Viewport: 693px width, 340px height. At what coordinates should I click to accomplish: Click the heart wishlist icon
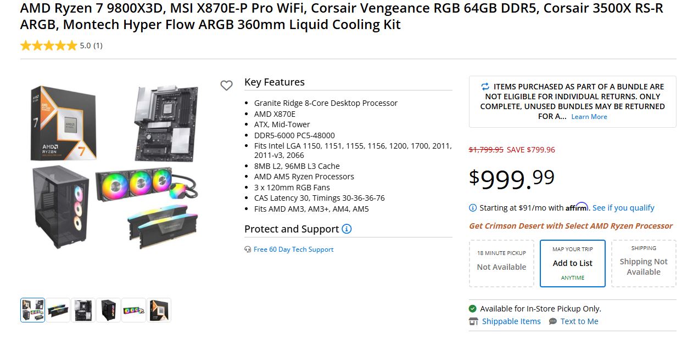coord(227,86)
